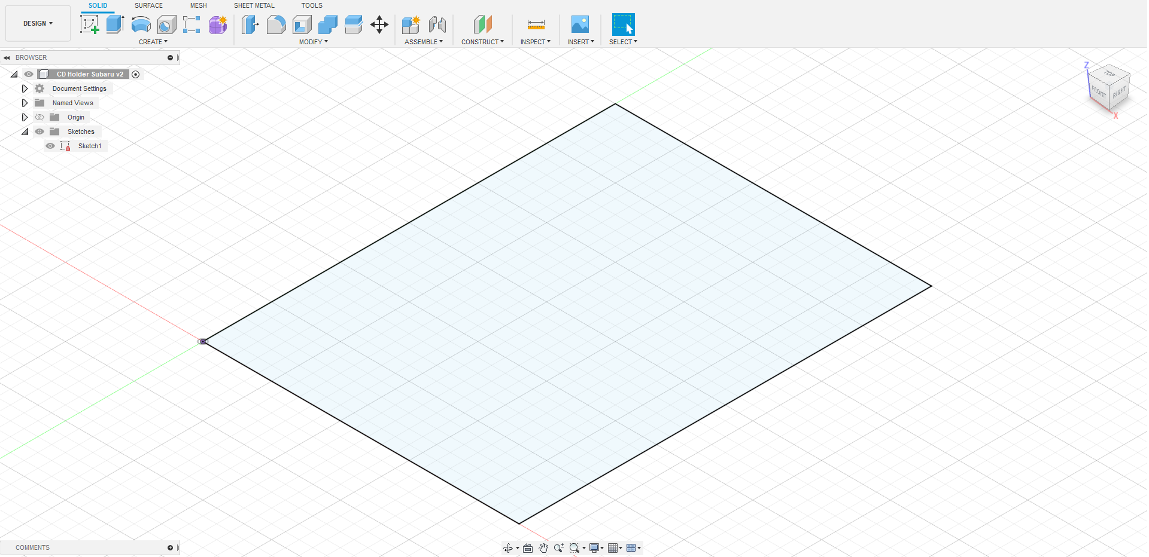Image resolution: width=1149 pixels, height=557 pixels.
Task: Activate the Pan hand tool
Action: 543,548
